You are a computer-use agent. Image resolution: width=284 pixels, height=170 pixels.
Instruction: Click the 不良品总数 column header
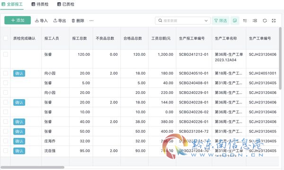(106, 38)
